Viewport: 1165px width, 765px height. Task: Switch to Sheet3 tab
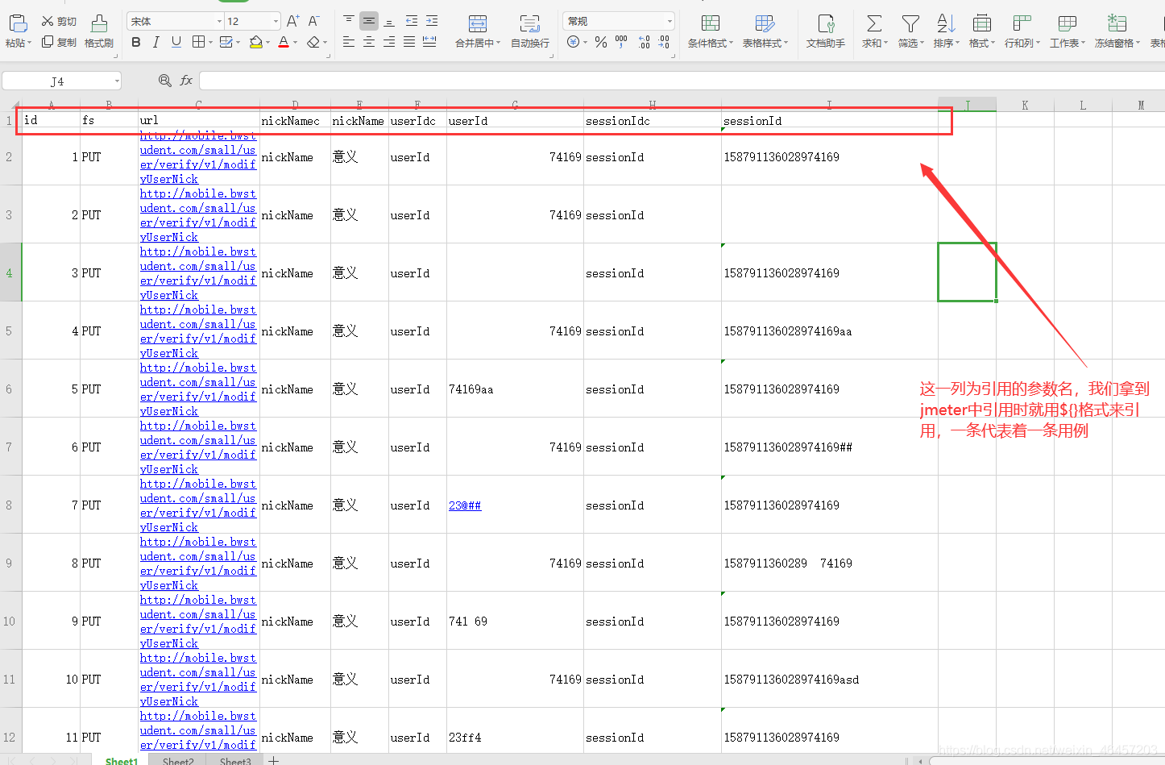pos(234,760)
